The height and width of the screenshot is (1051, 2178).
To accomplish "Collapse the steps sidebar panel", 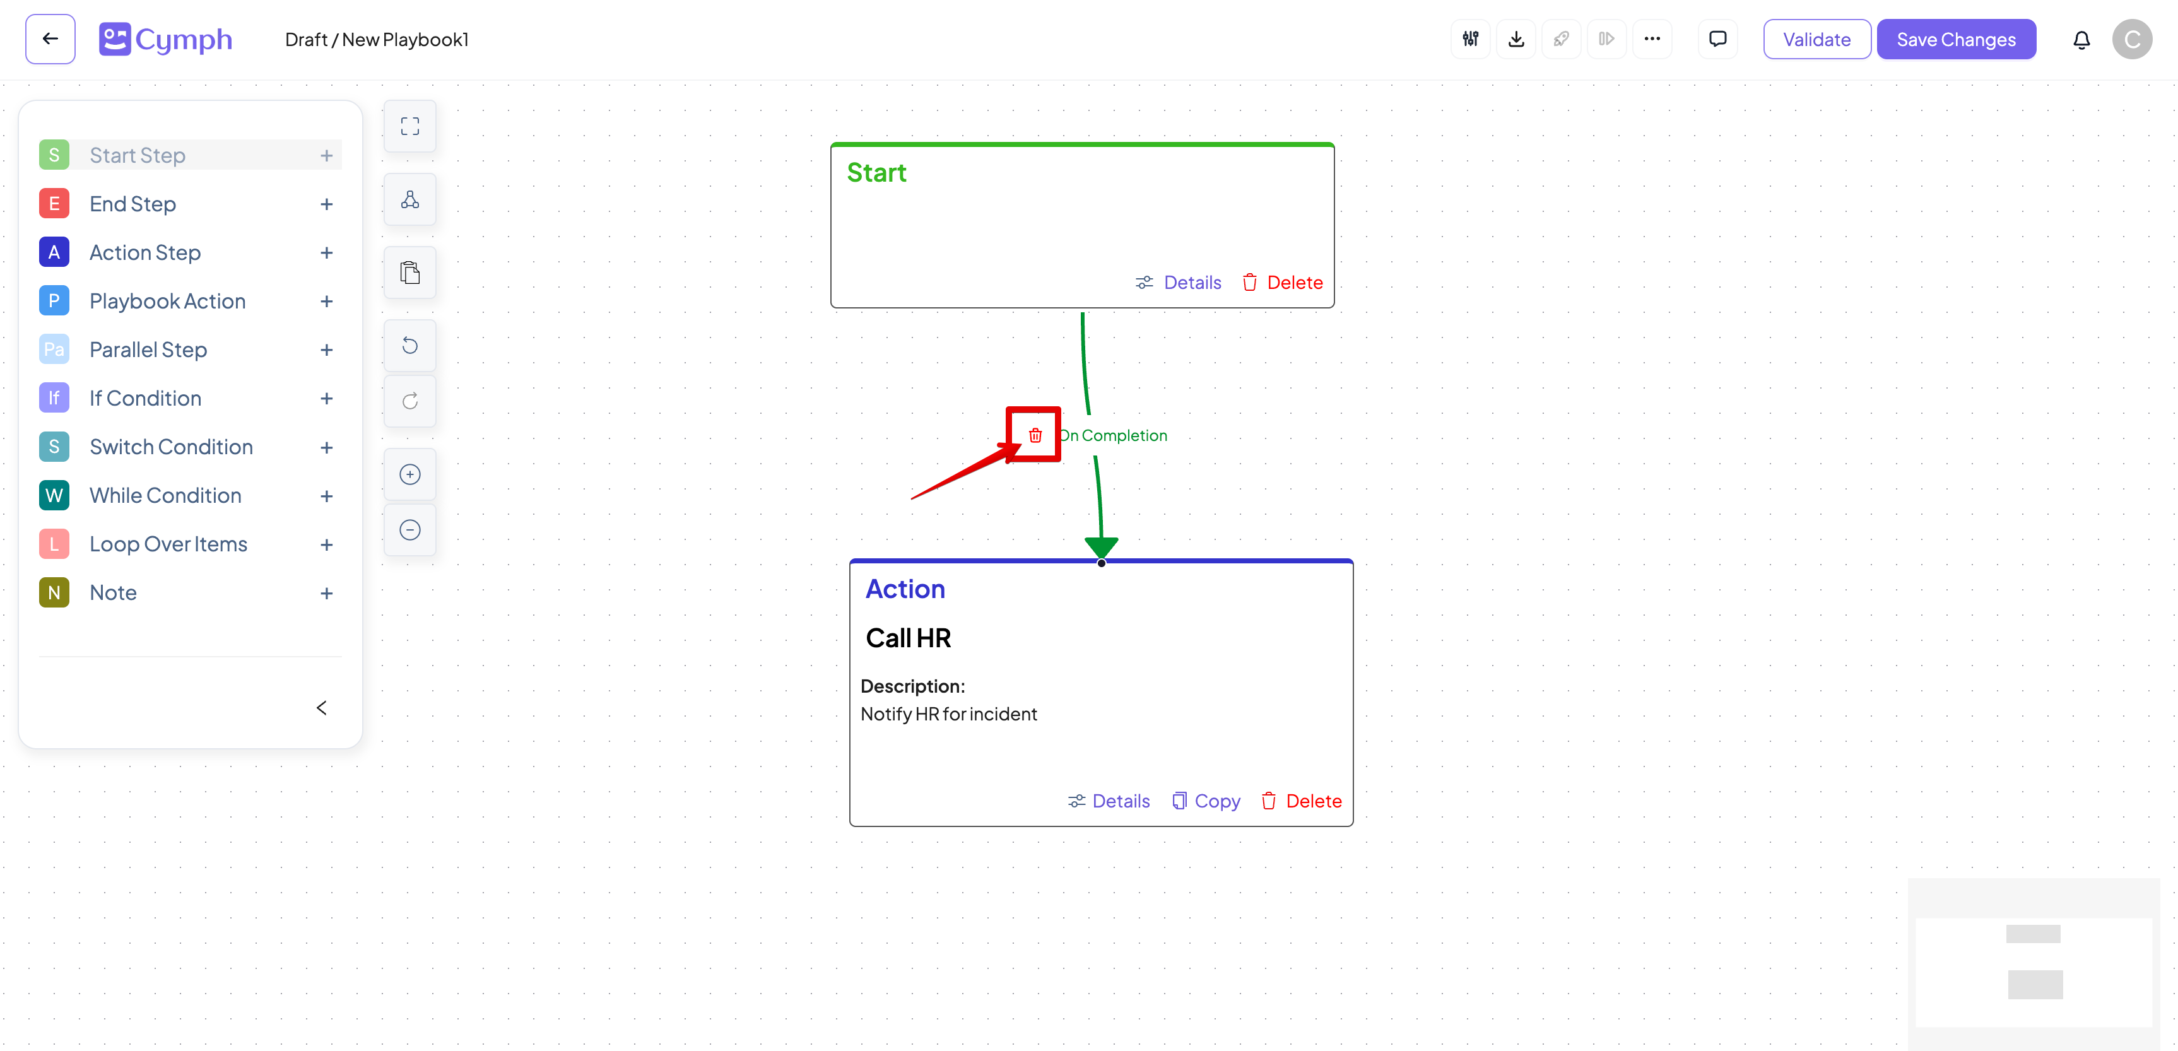I will [321, 708].
